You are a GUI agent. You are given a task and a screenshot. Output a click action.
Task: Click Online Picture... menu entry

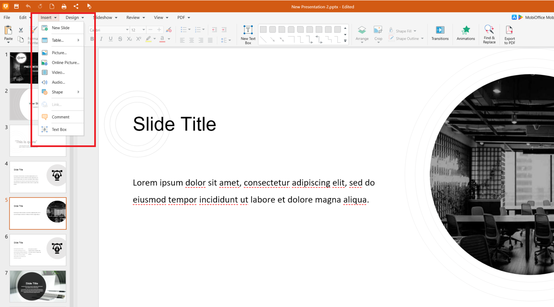[x=65, y=63]
